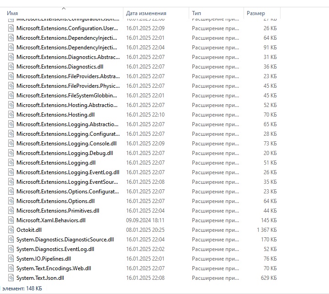The width and height of the screenshot is (329, 294).
Task: Click the Microsoft.Xaml.Behaviors.dll file icon
Action: pos(11,220)
